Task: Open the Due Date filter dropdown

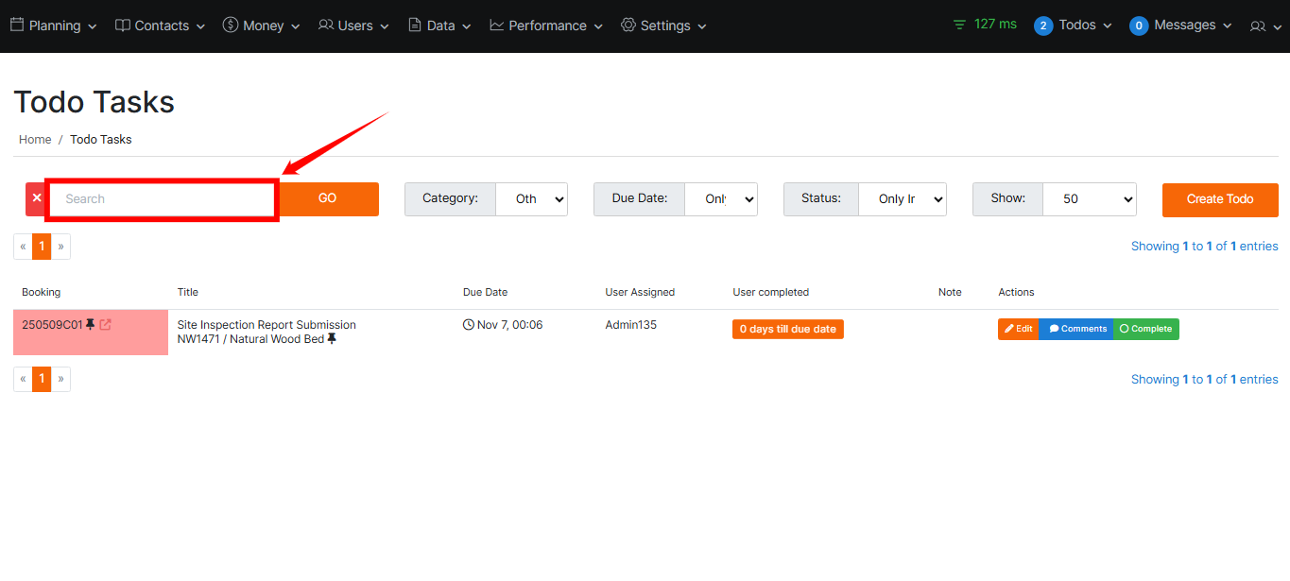Action: (x=721, y=199)
